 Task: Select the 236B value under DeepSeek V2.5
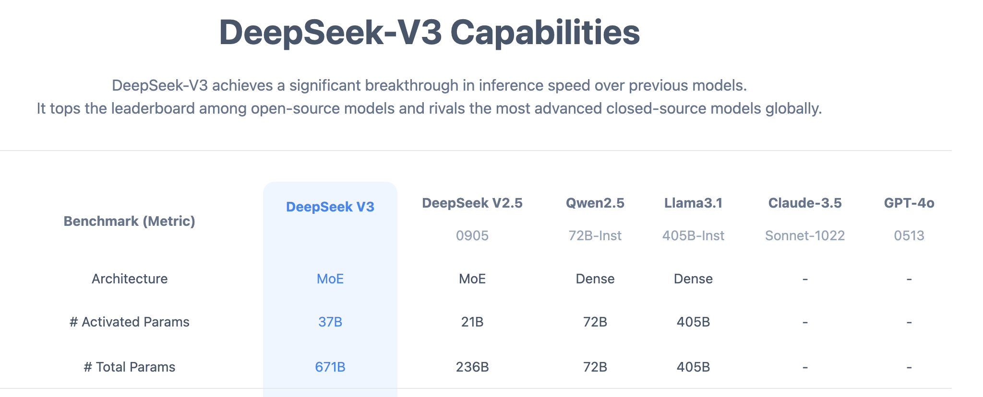click(472, 367)
